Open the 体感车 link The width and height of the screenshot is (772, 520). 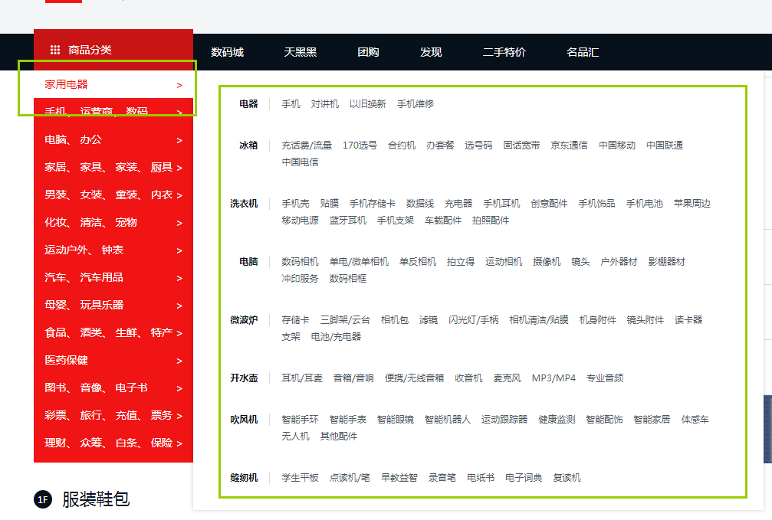(x=695, y=420)
